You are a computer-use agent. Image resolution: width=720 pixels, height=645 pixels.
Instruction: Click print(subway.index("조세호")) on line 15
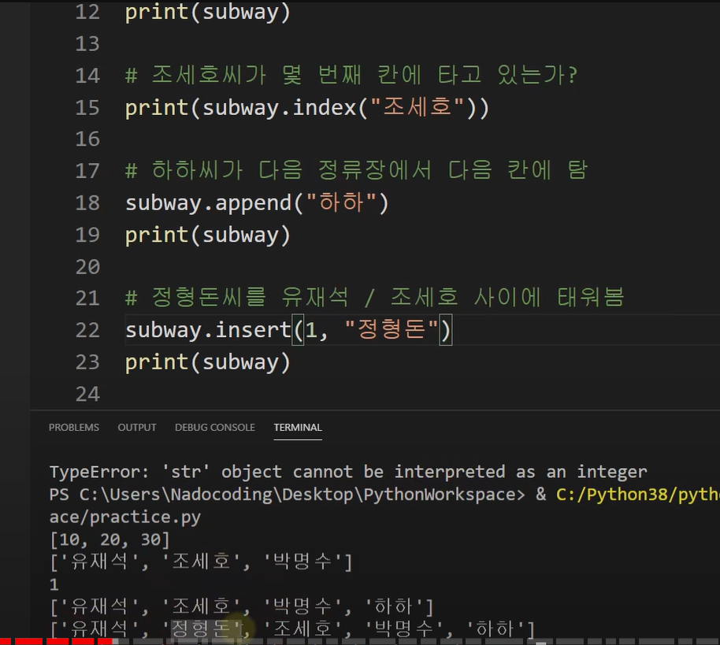coord(307,109)
